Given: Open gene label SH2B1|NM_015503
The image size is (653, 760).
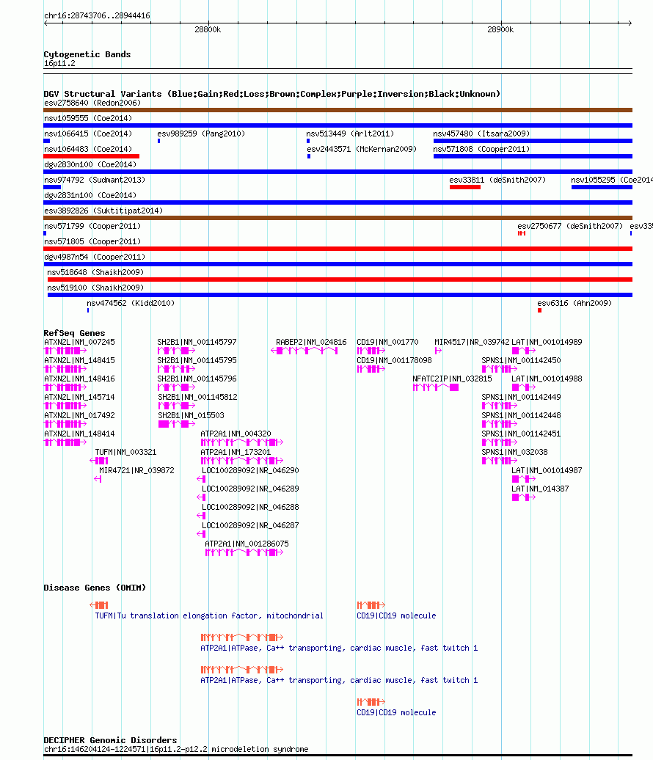Looking at the screenshot, I should [191, 415].
